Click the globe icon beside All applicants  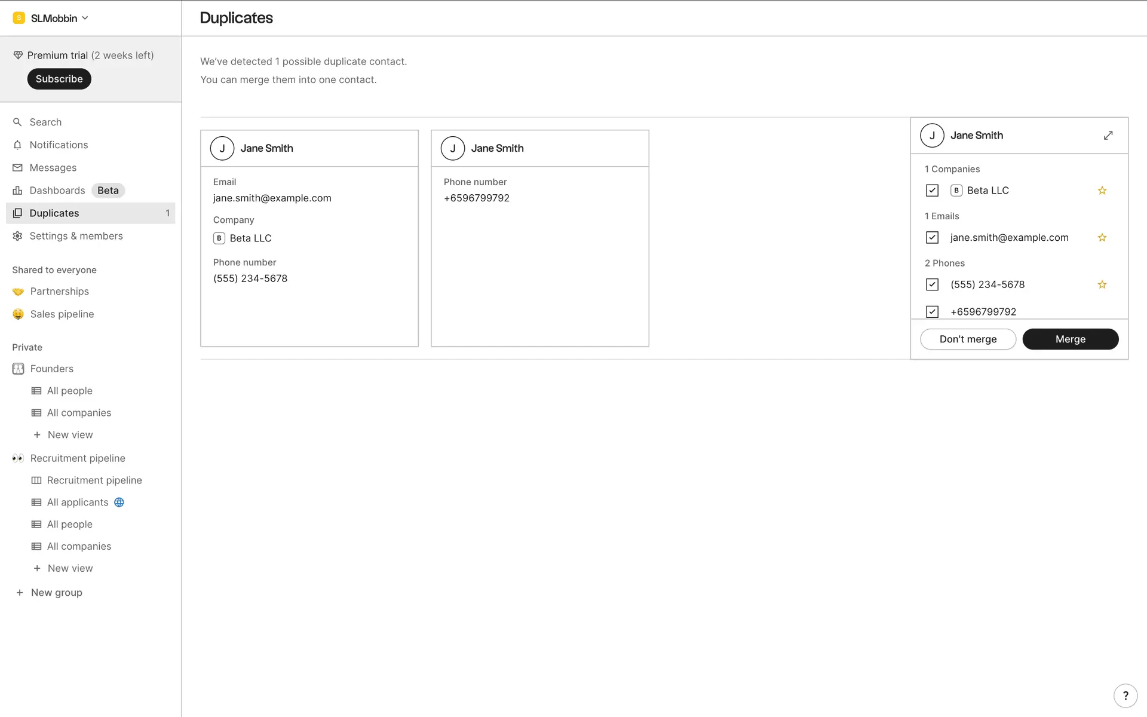click(x=119, y=502)
